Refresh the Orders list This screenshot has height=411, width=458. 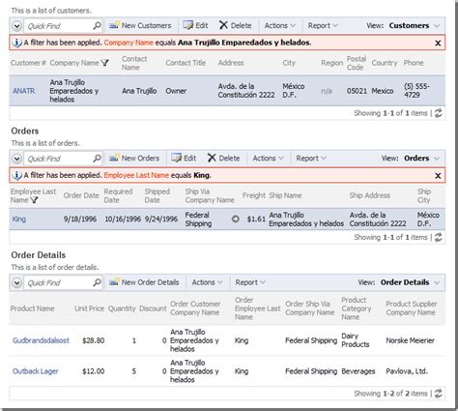pyautogui.click(x=438, y=237)
